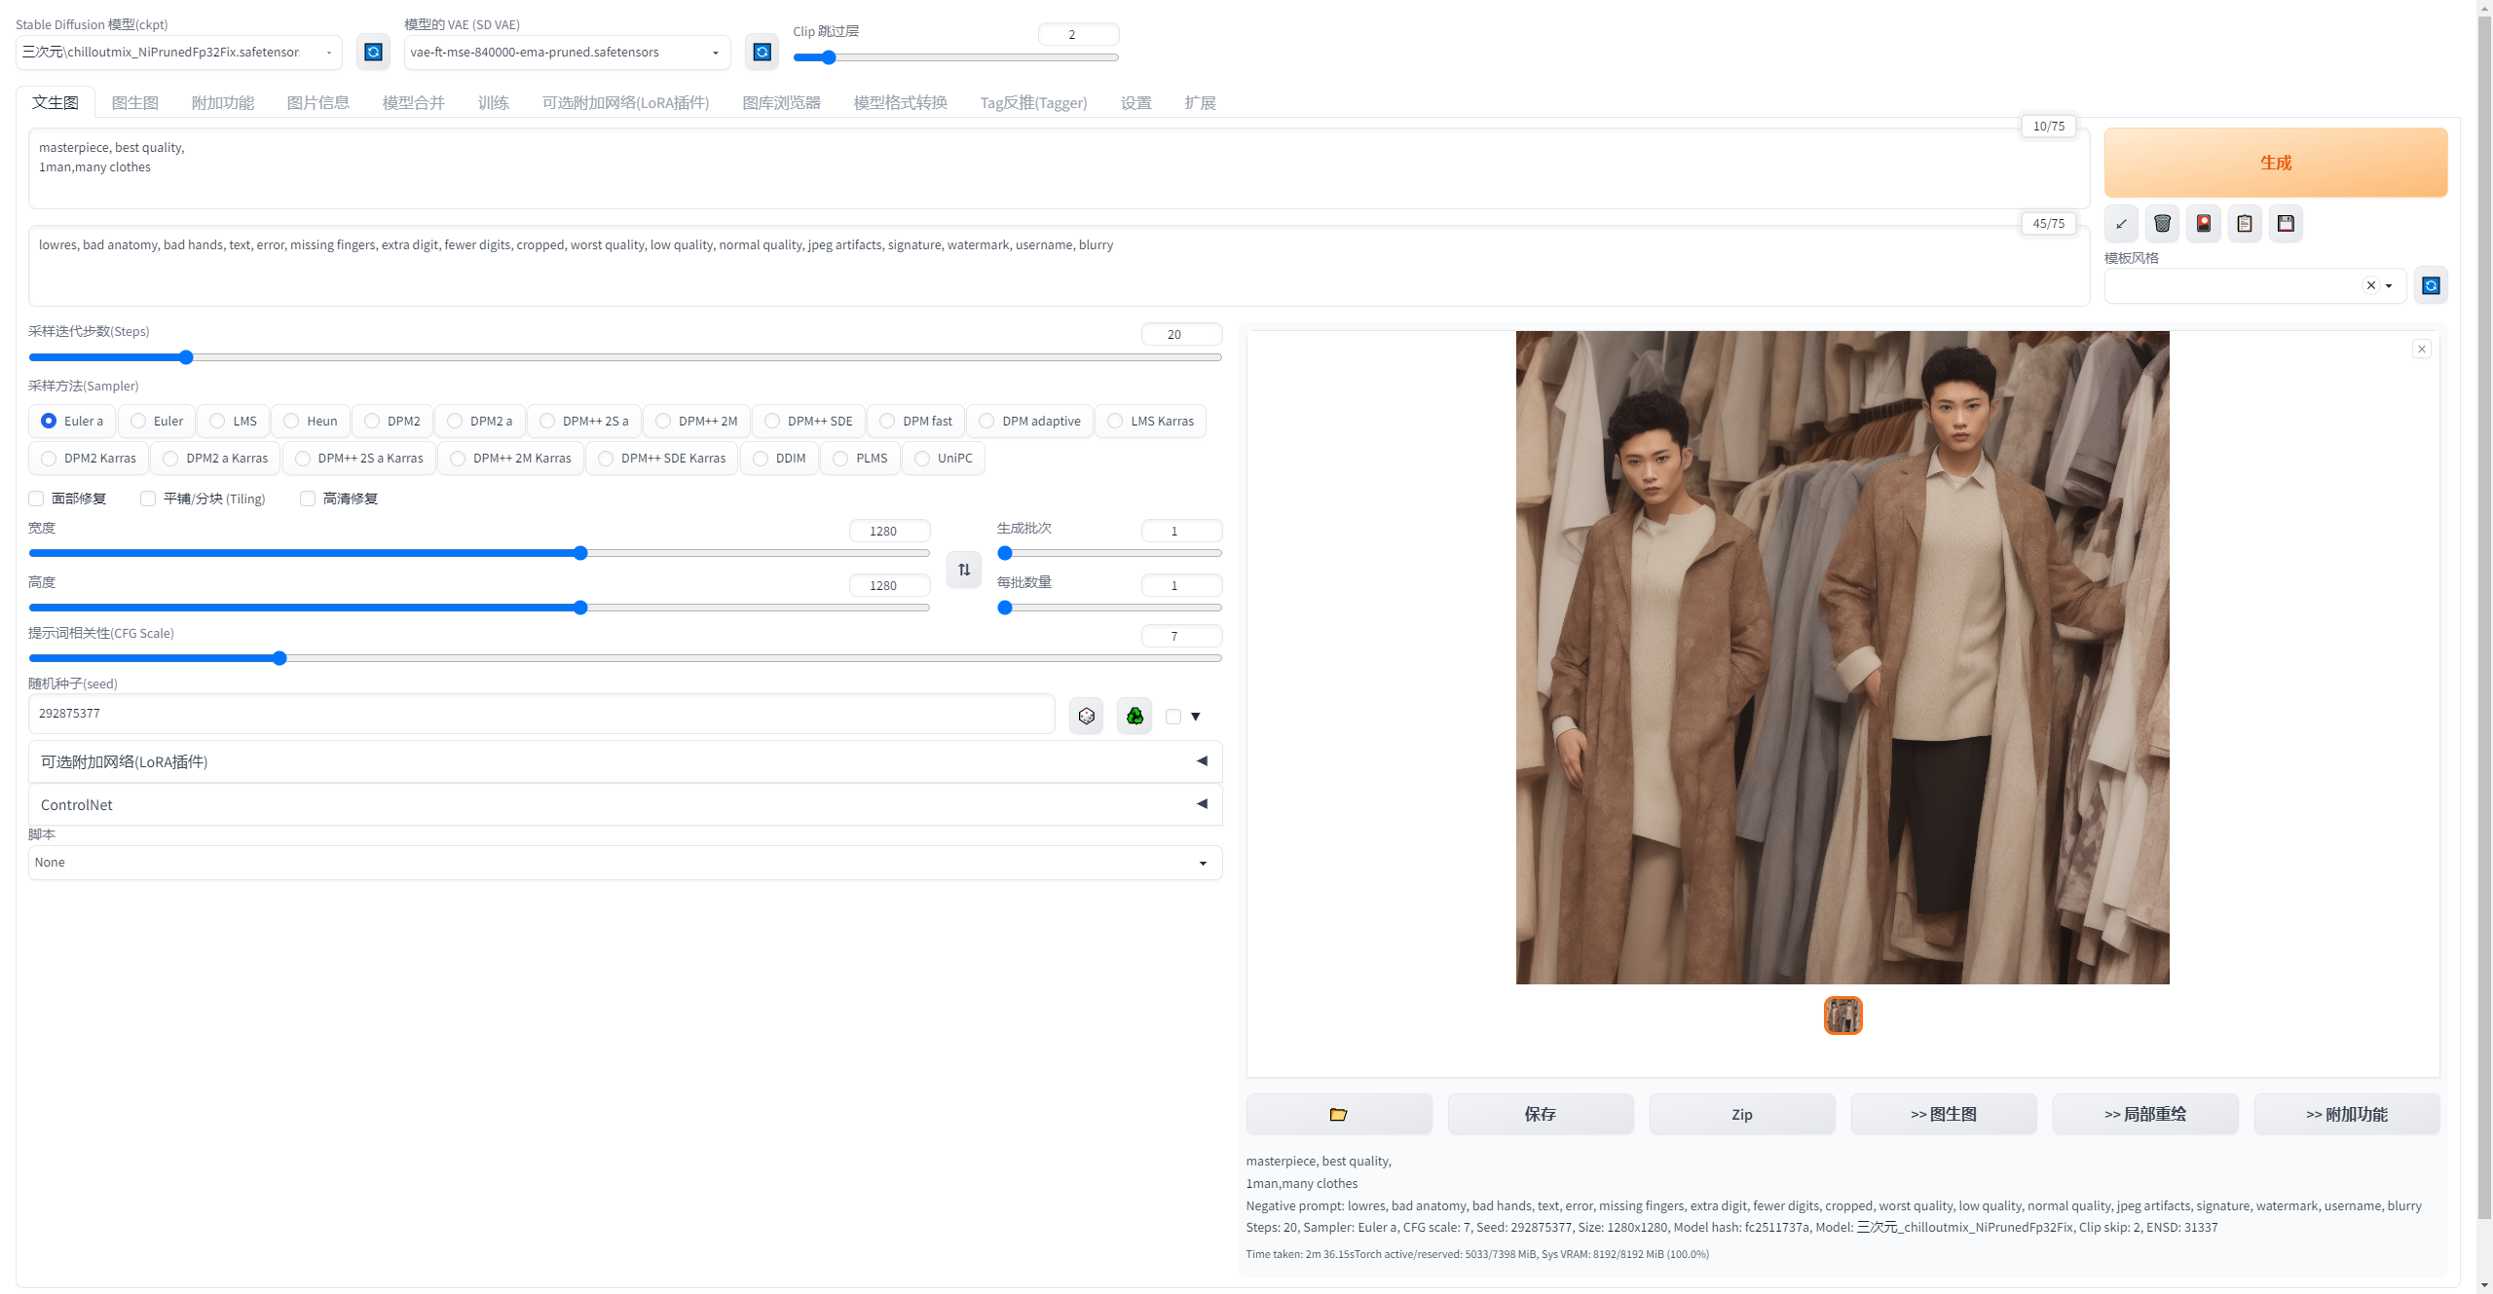Expand the ControlNet section
This screenshot has width=2493, height=1294.
[624, 804]
